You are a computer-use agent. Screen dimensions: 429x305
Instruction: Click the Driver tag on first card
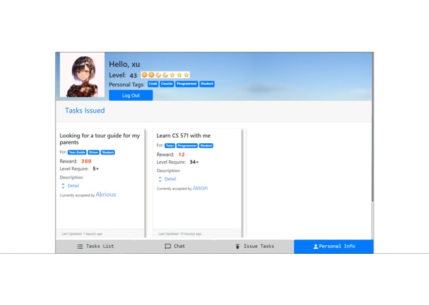click(94, 152)
